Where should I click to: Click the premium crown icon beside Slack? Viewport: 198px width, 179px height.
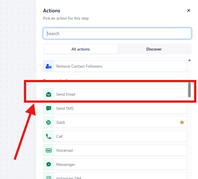(x=182, y=122)
